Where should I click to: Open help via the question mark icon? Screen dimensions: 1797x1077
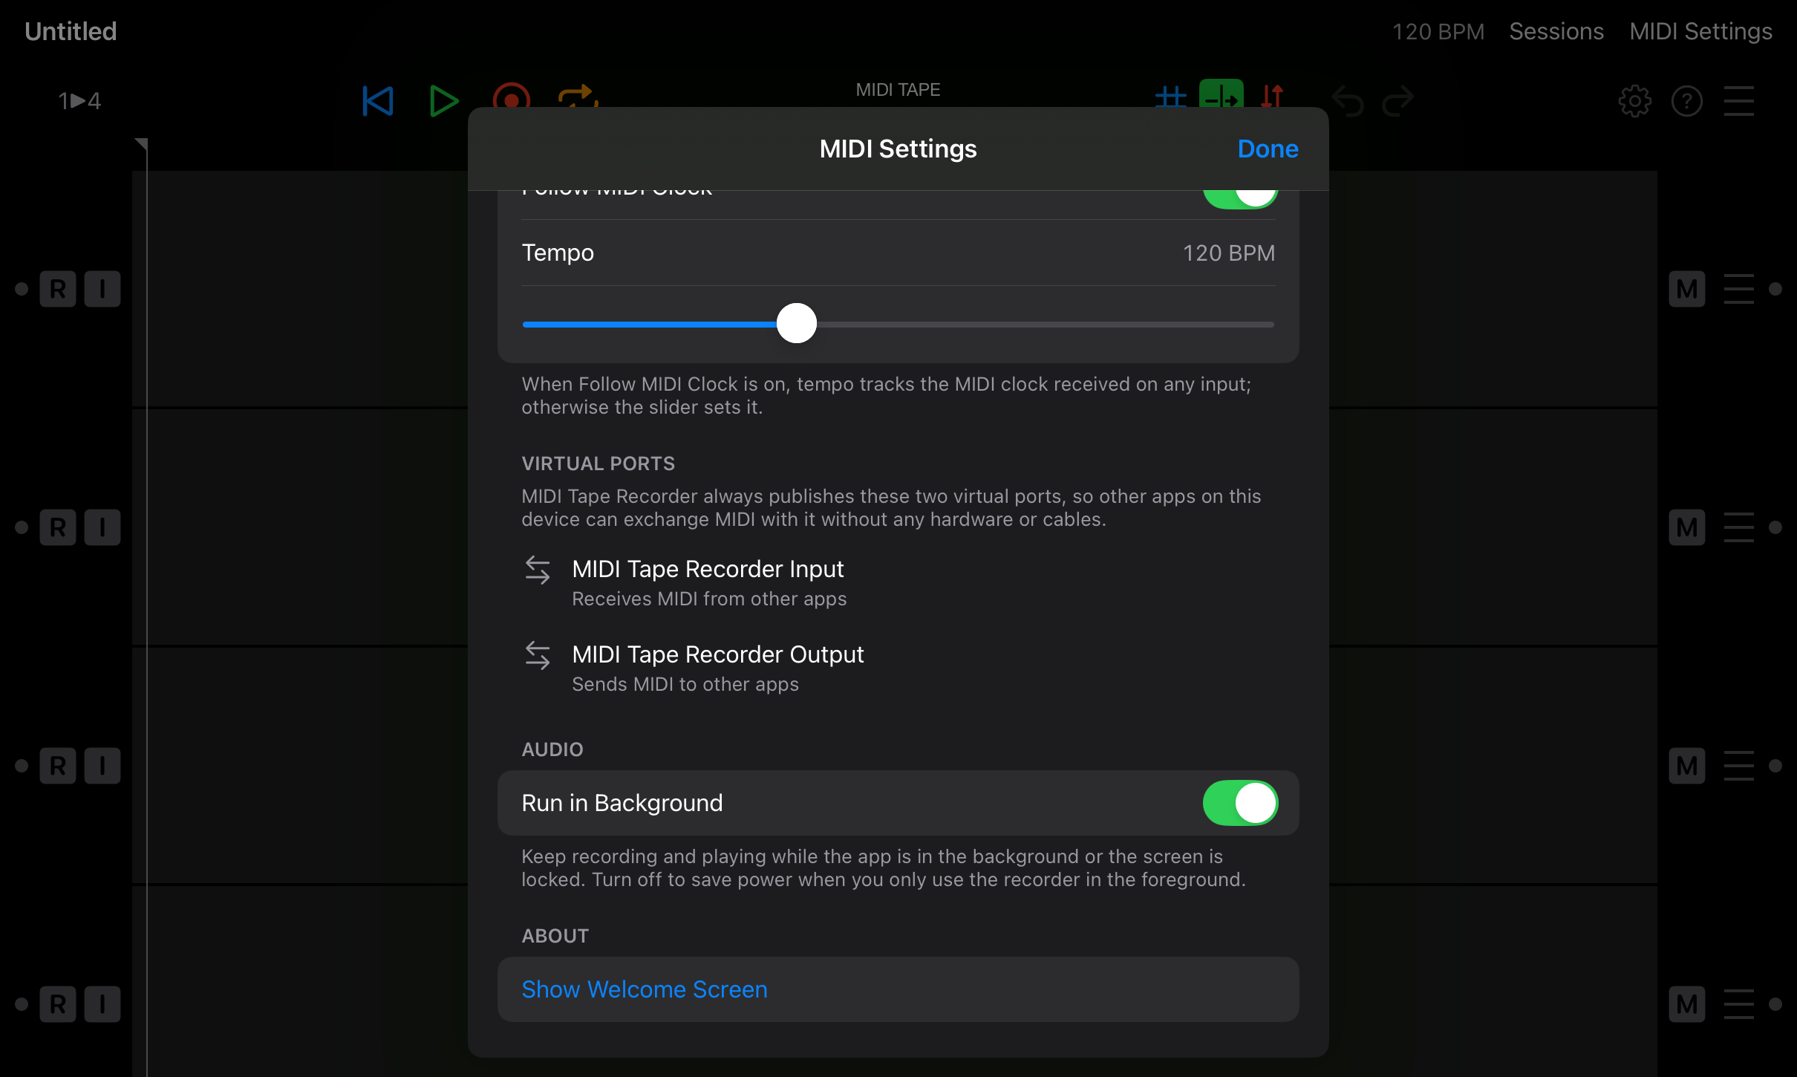click(x=1687, y=101)
